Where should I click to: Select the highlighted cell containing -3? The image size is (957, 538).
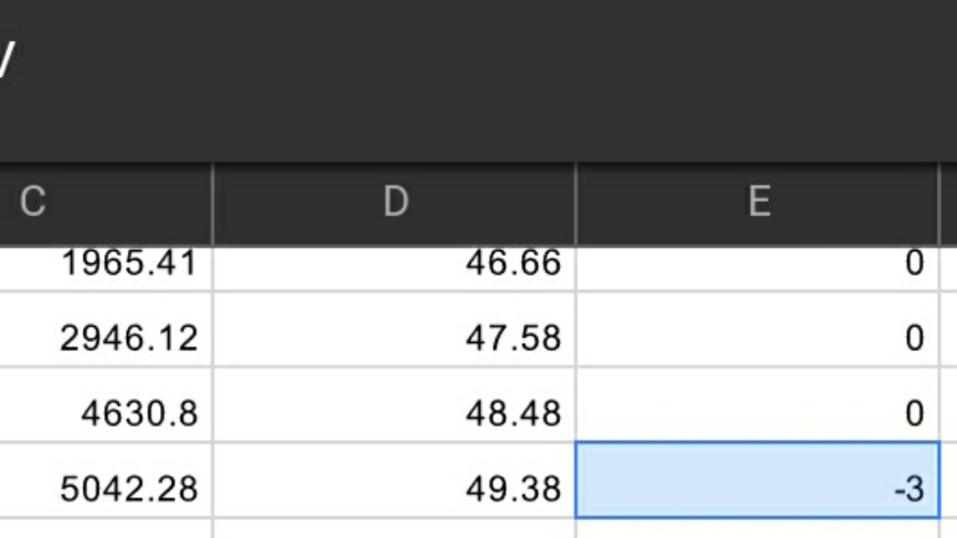758,480
